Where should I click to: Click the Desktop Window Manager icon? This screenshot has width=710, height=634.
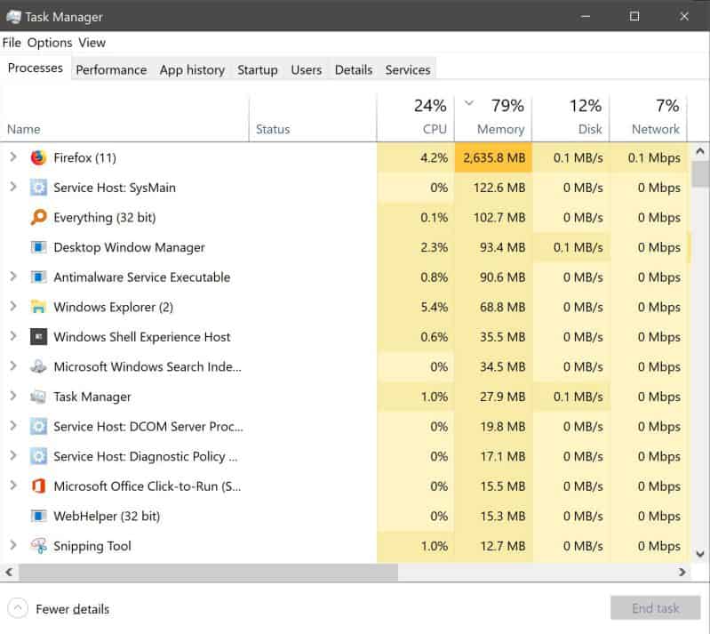tap(38, 247)
